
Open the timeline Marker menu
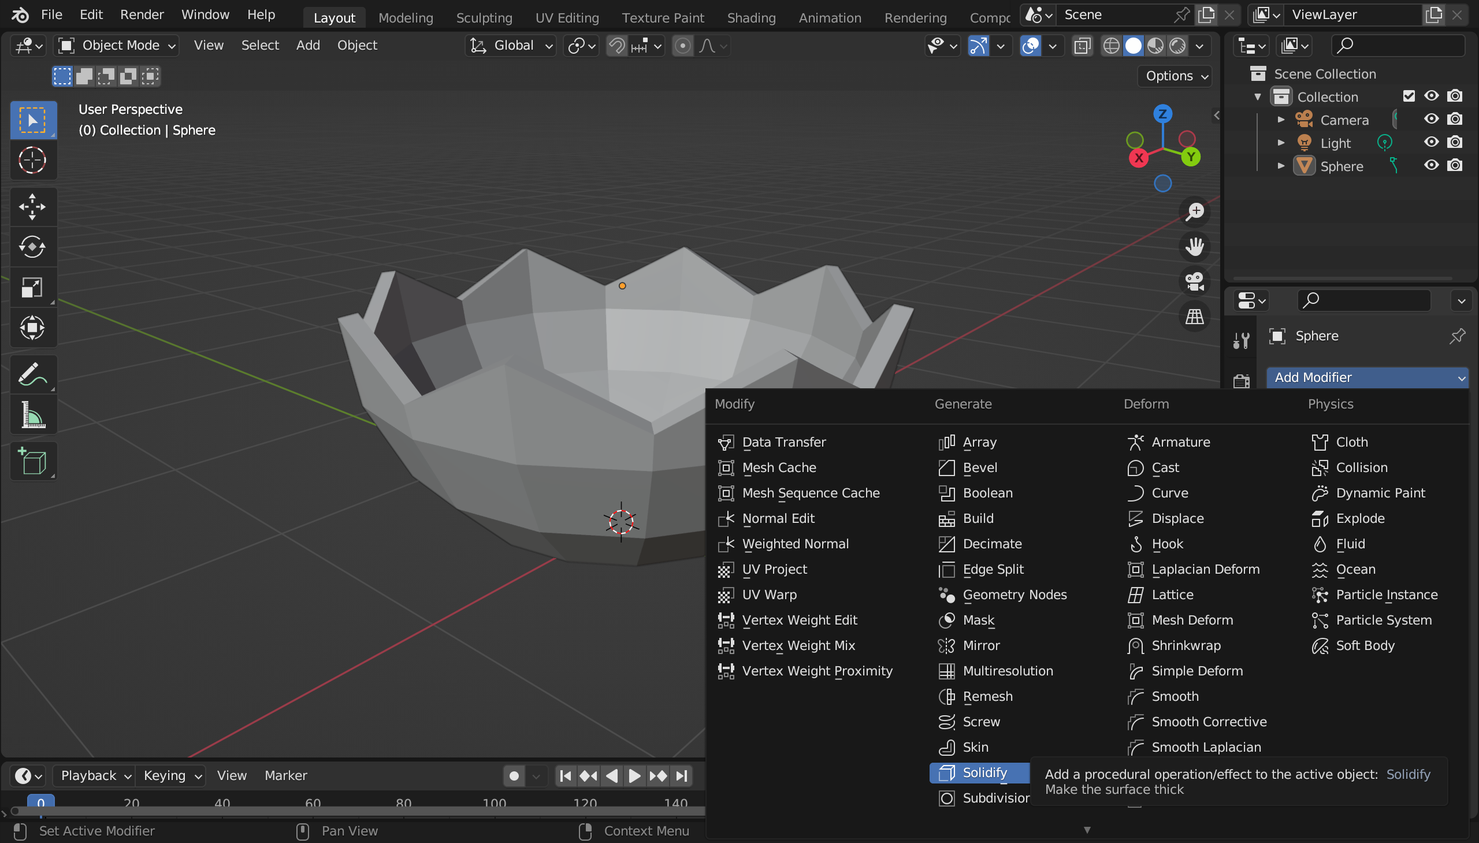pyautogui.click(x=285, y=776)
